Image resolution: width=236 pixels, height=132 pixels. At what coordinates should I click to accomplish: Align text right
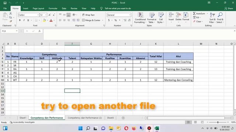69,20
